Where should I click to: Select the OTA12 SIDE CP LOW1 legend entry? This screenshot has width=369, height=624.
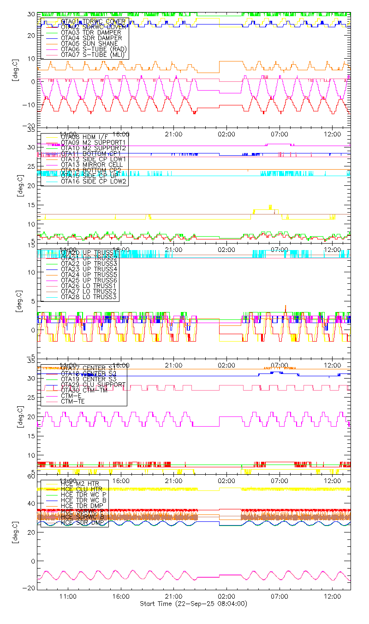point(94,159)
